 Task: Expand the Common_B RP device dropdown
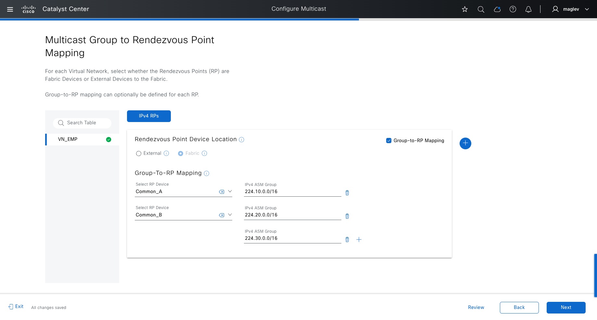[x=230, y=215]
